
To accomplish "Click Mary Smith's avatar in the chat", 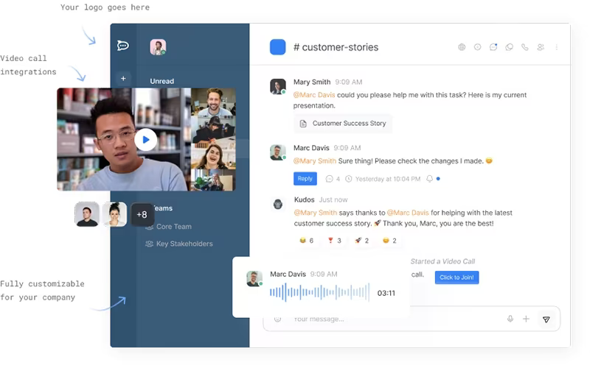I will (x=278, y=86).
